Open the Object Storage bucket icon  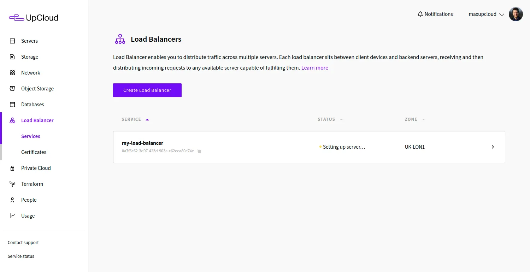click(x=12, y=89)
